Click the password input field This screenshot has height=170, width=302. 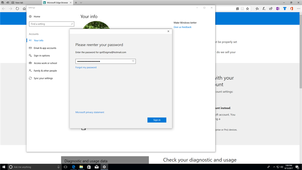(106, 61)
